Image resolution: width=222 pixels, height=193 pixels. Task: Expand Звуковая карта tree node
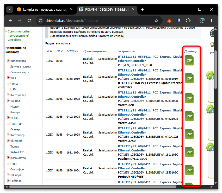pos(8,66)
